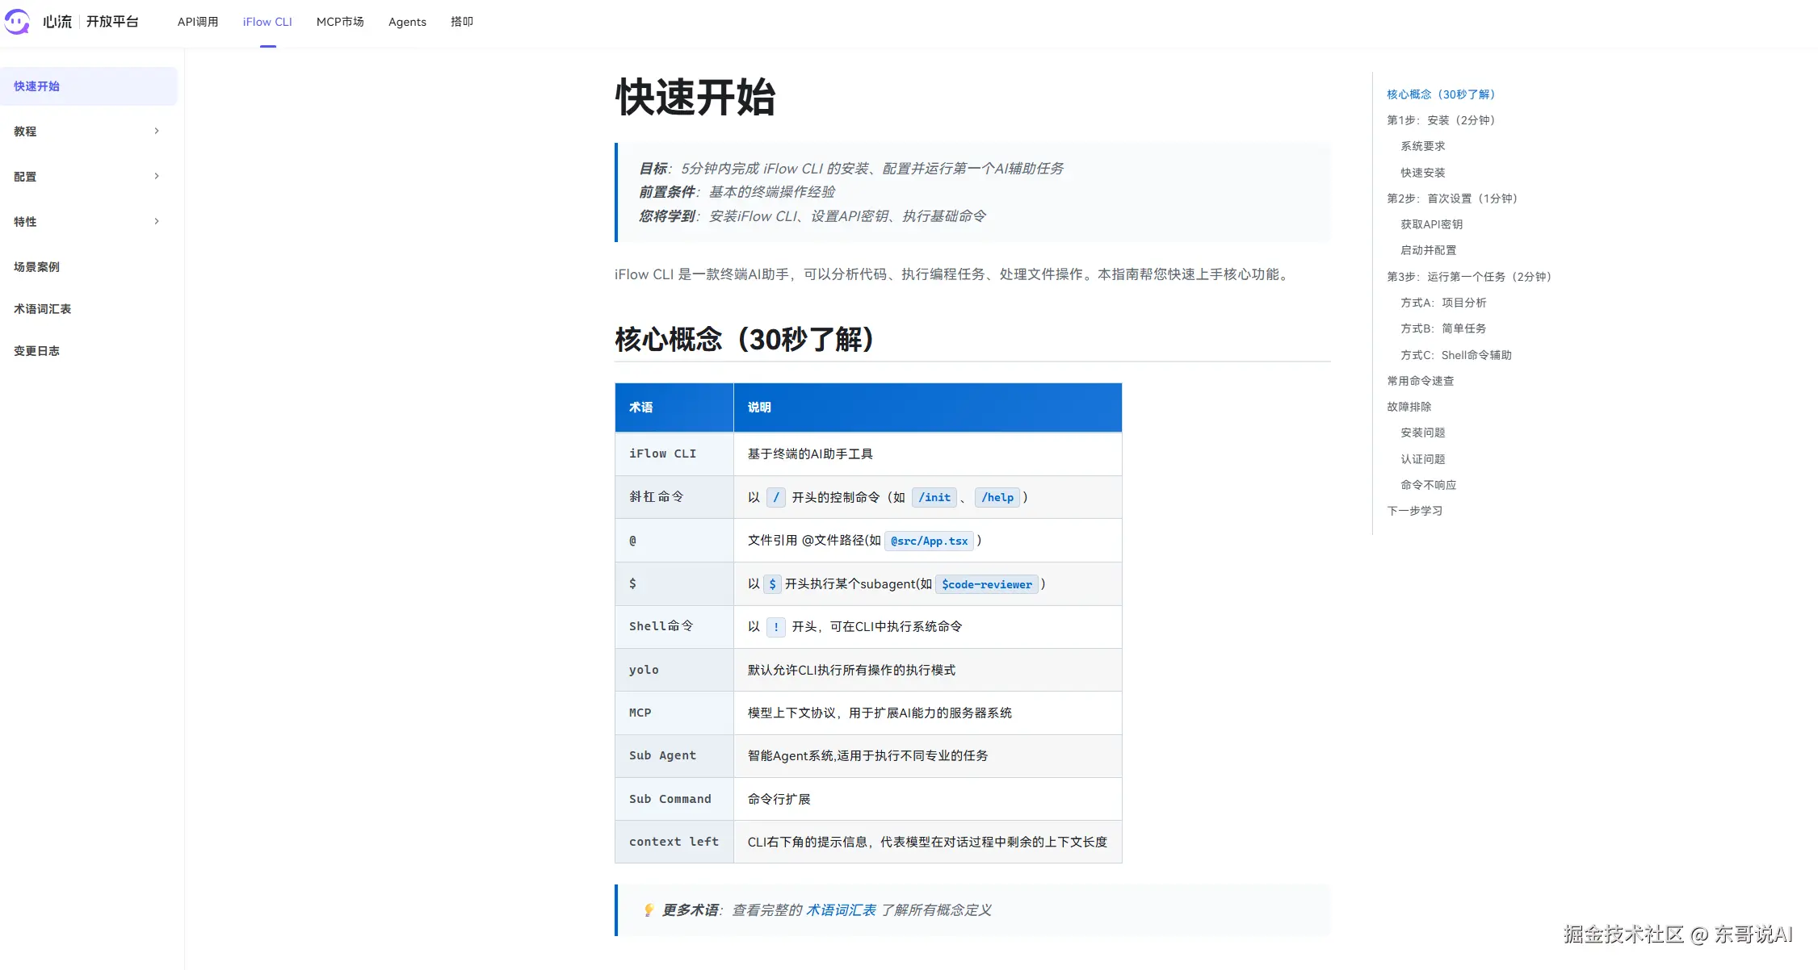The height and width of the screenshot is (970, 1818).
Task: Click the lightbulb icon in the tip box
Action: point(648,909)
